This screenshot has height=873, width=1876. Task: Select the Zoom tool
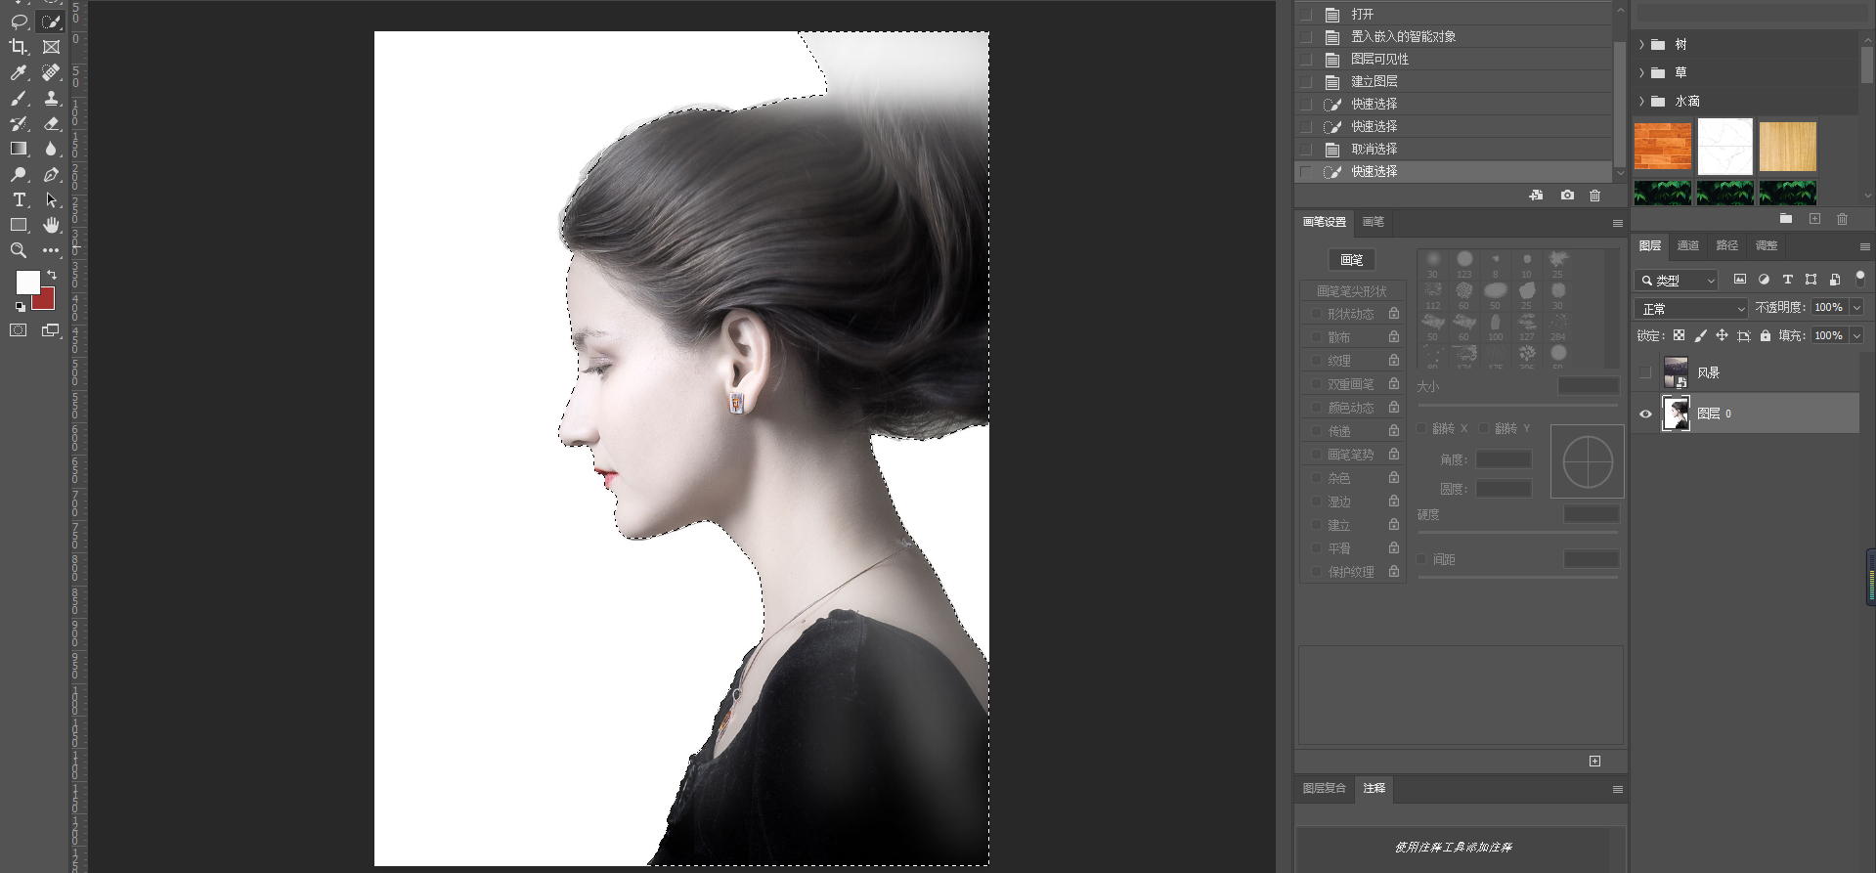coord(19,250)
